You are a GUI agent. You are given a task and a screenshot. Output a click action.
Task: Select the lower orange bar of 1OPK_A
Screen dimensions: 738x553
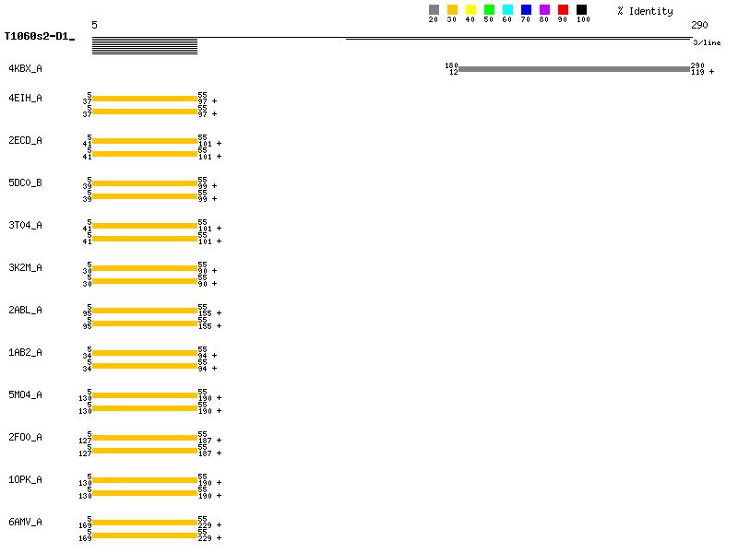coord(145,493)
